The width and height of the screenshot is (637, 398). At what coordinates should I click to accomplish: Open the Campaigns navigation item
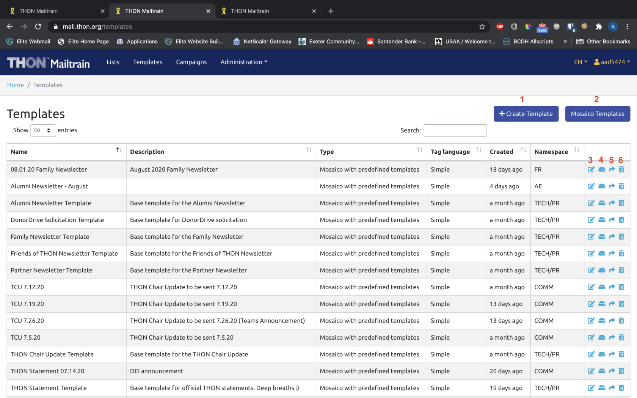click(191, 62)
